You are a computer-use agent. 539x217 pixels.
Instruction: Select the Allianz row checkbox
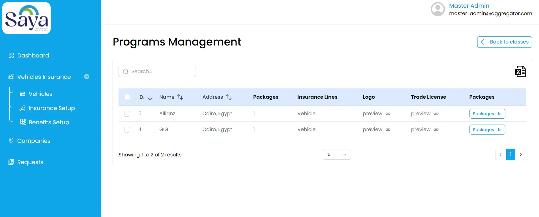(127, 114)
